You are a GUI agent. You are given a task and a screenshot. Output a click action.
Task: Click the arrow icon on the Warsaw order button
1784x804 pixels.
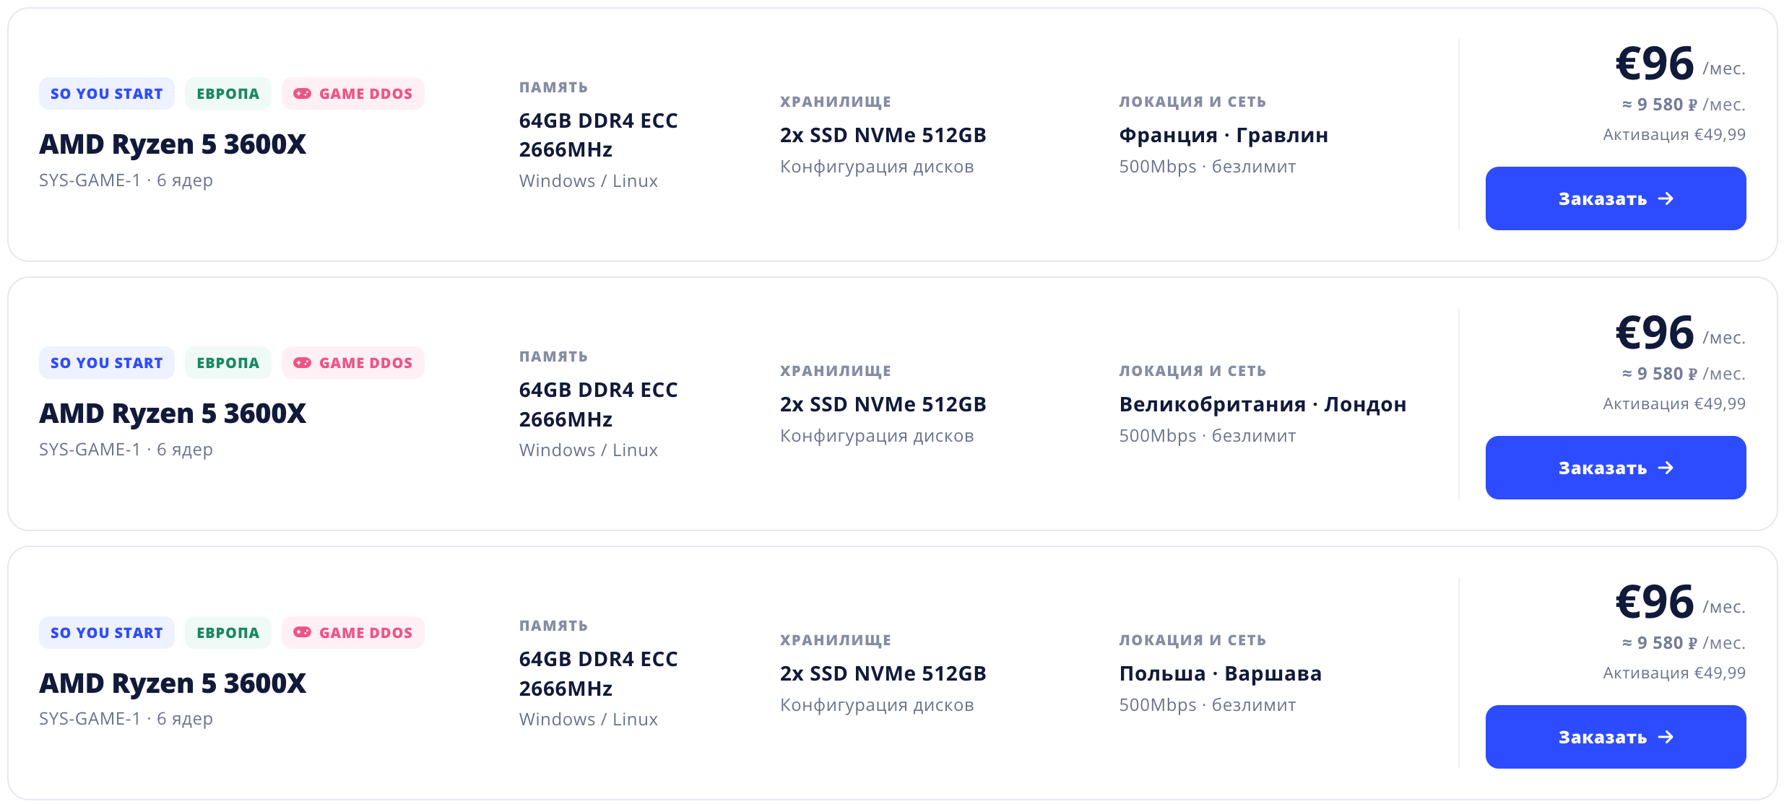click(x=1666, y=737)
